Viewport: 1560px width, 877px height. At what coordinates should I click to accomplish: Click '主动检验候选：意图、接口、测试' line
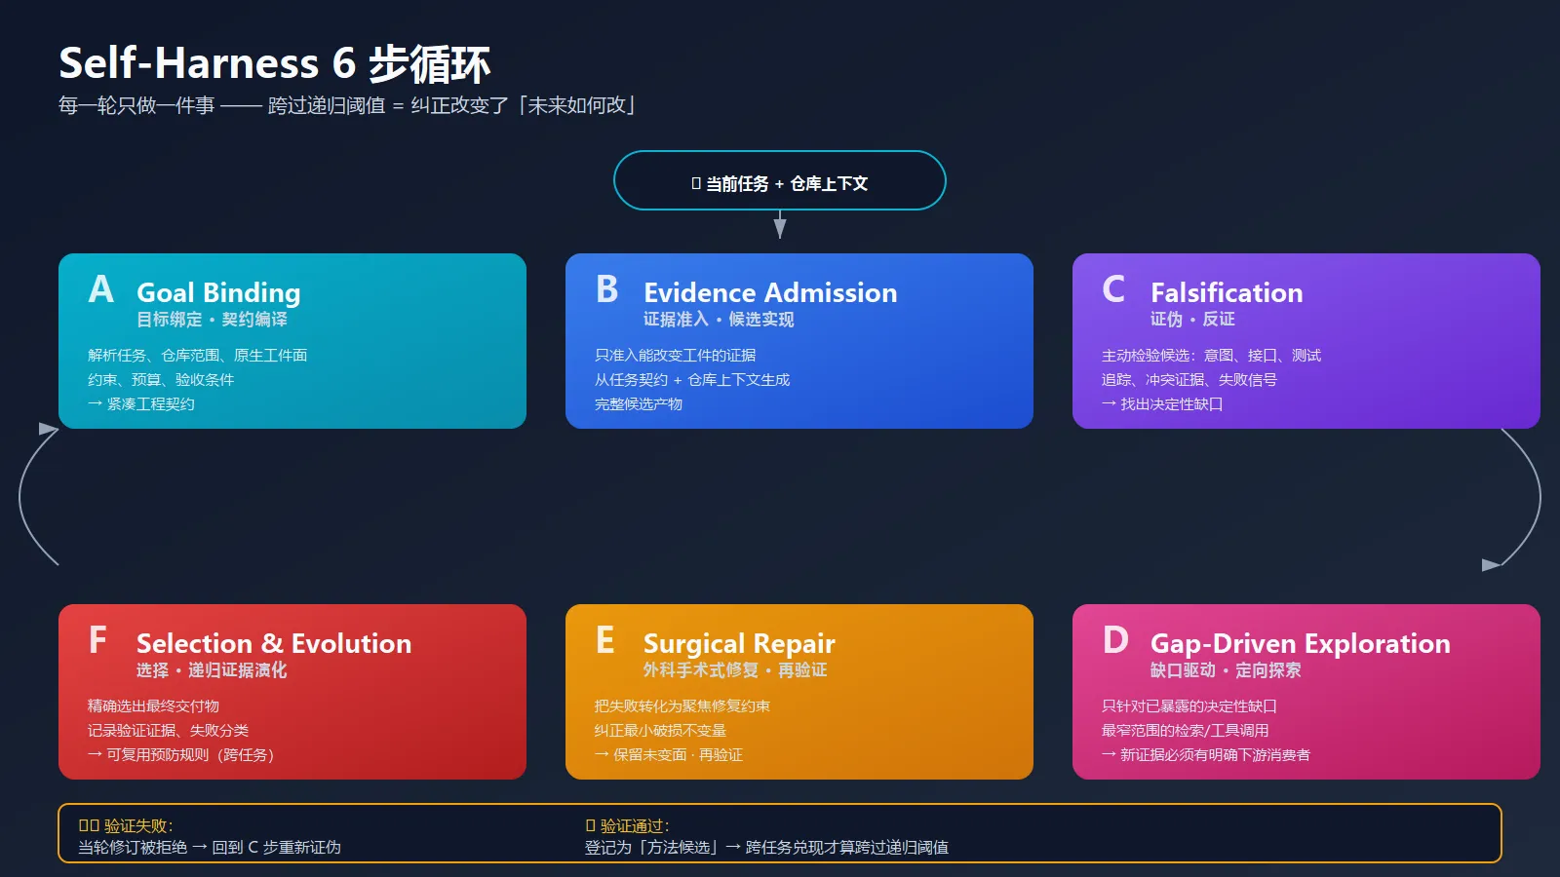pyautogui.click(x=1211, y=356)
